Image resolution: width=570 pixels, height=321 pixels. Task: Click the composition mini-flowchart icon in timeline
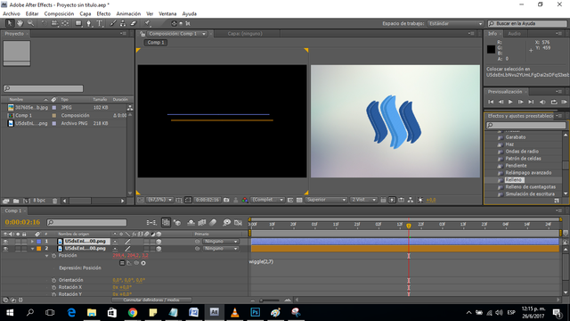151,222
